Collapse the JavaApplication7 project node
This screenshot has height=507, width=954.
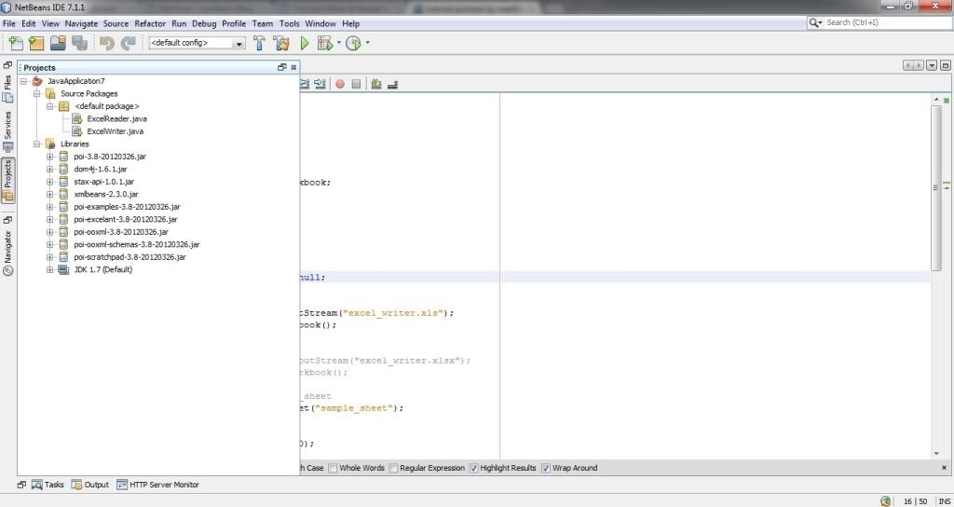point(24,81)
